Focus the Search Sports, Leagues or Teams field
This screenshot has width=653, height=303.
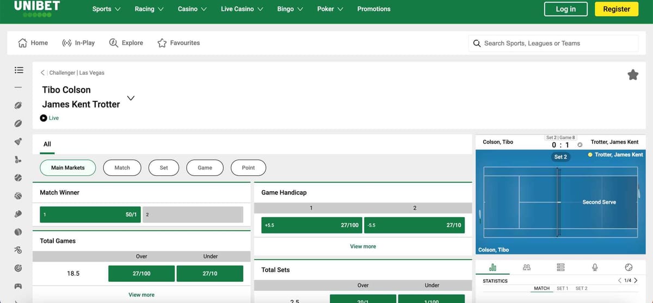(x=553, y=43)
